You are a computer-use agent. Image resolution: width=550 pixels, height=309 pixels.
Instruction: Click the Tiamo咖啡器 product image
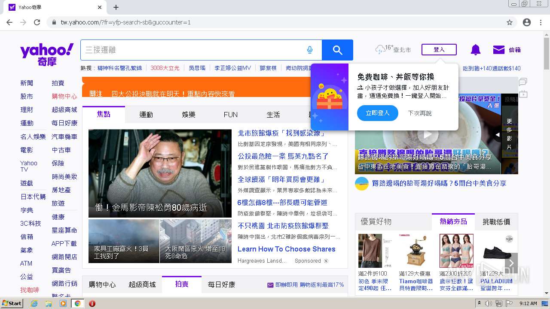click(x=416, y=251)
